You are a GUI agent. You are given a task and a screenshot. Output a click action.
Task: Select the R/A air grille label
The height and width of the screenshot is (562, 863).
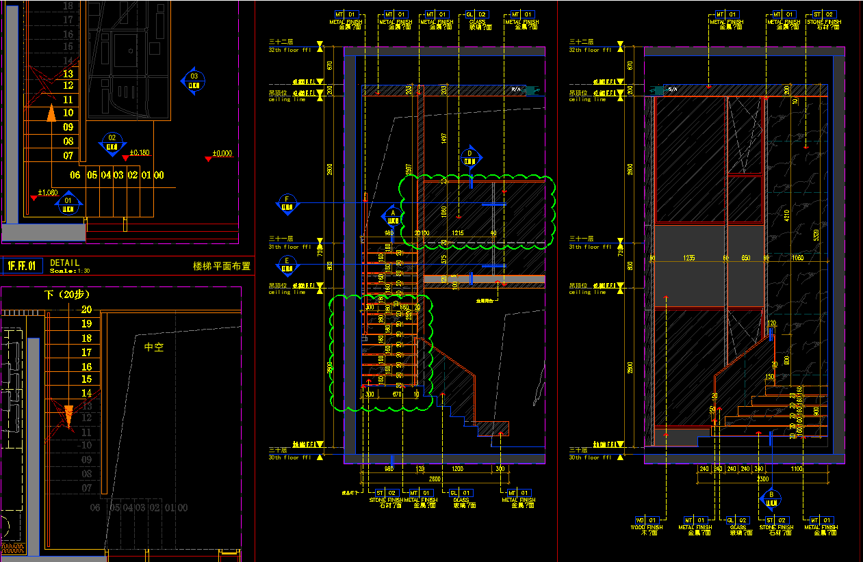pyautogui.click(x=517, y=90)
